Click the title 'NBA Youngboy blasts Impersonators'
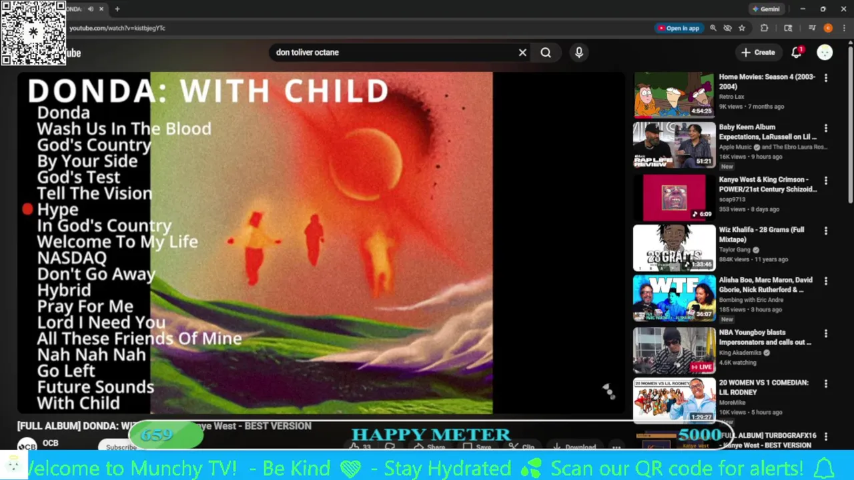The width and height of the screenshot is (854, 480). pos(765,337)
